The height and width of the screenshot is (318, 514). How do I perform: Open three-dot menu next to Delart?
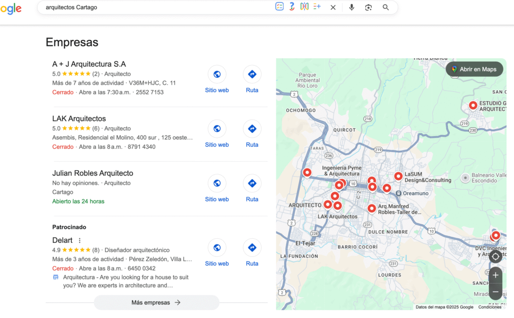point(80,240)
